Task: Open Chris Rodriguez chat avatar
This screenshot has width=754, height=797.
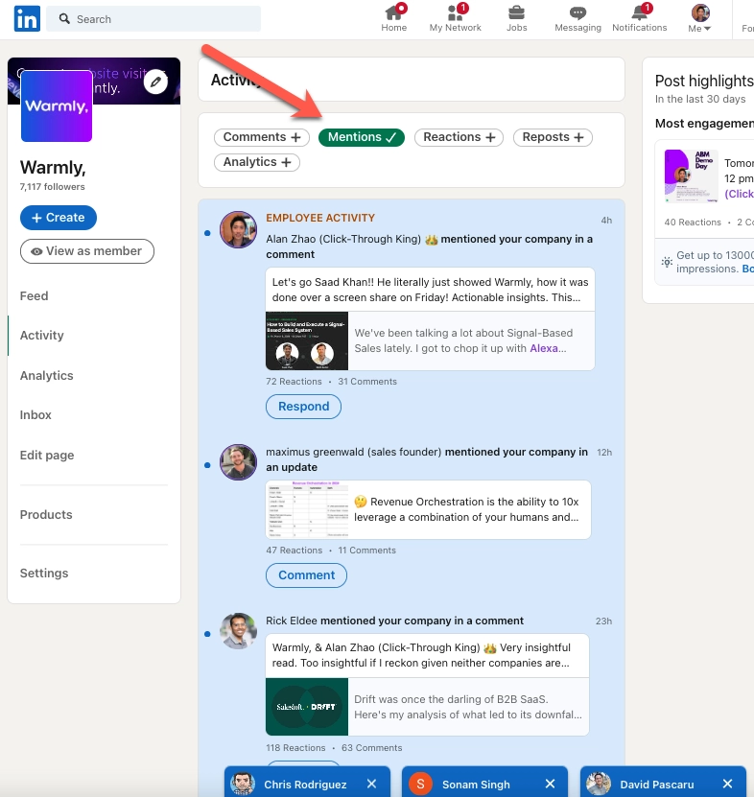Action: (x=243, y=784)
